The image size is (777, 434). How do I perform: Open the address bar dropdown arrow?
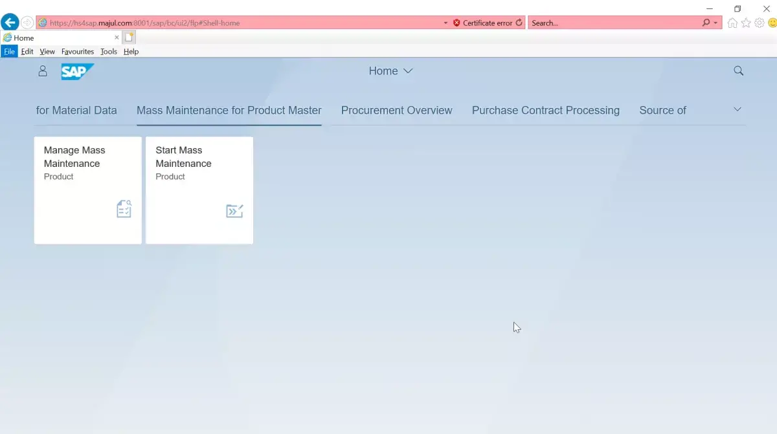445,23
